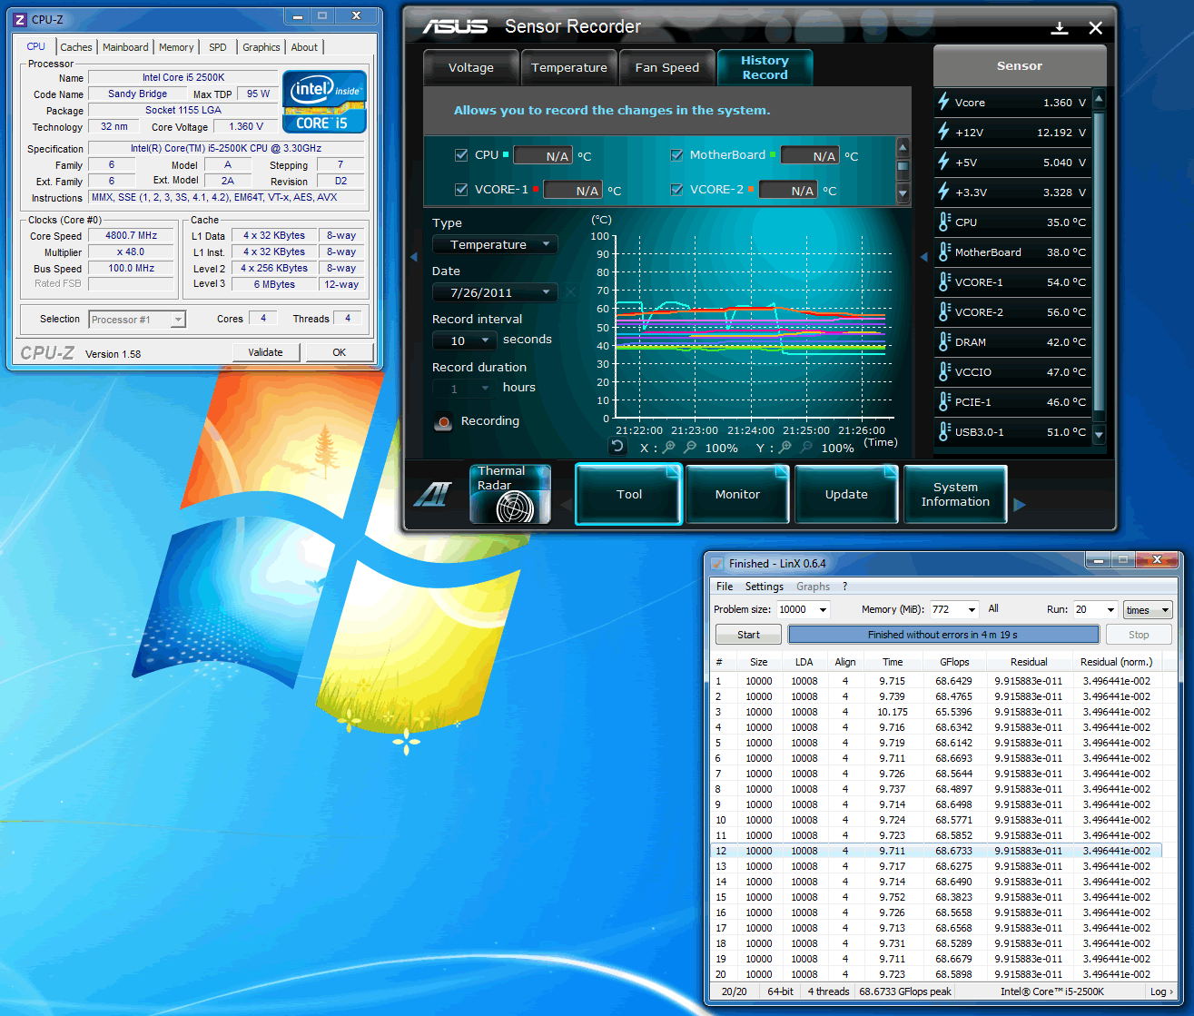This screenshot has height=1016, width=1194.
Task: Disable the MotherBoard recording checkbox
Action: (676, 154)
